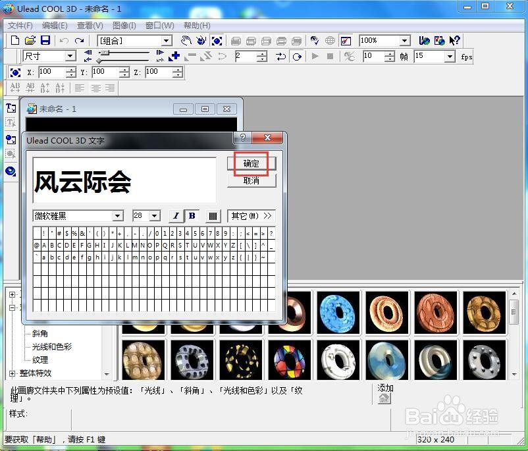Click the Edit graphic tool in left toolbar
The width and height of the screenshot is (528, 451).
click(x=11, y=154)
